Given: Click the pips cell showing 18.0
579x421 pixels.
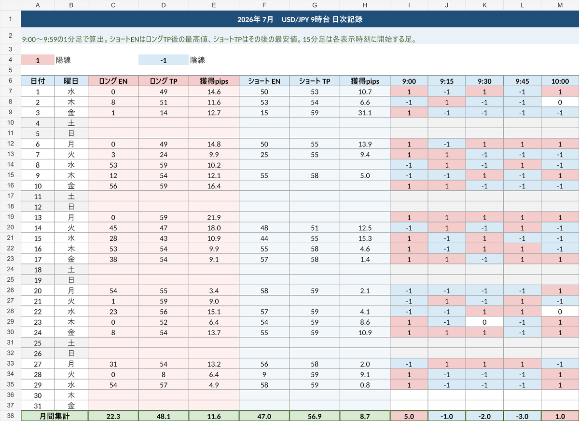Looking at the screenshot, I should pos(213,227).
